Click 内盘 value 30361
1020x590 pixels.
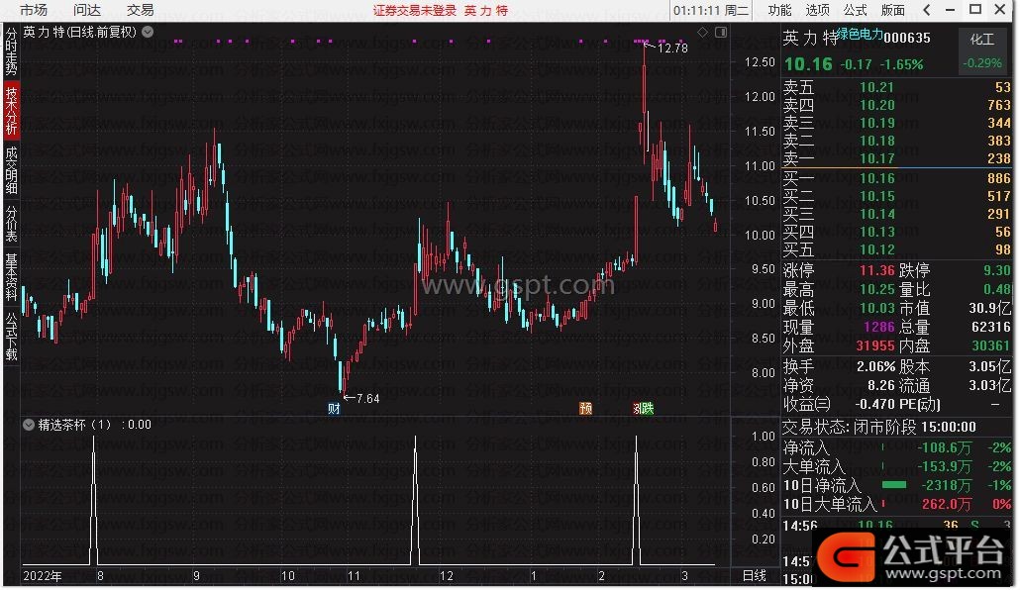[x=990, y=346]
